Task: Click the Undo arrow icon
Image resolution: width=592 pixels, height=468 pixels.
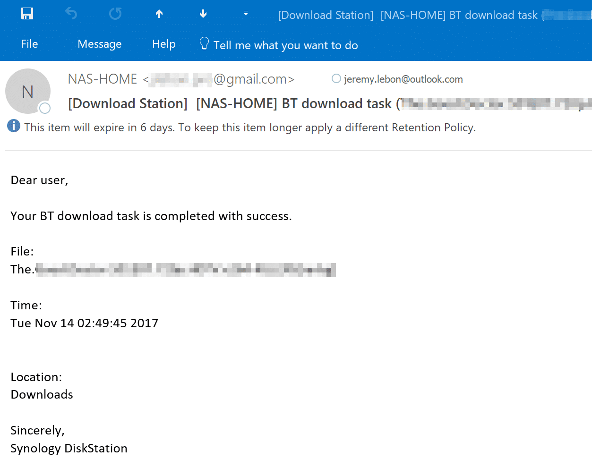Action: click(71, 14)
